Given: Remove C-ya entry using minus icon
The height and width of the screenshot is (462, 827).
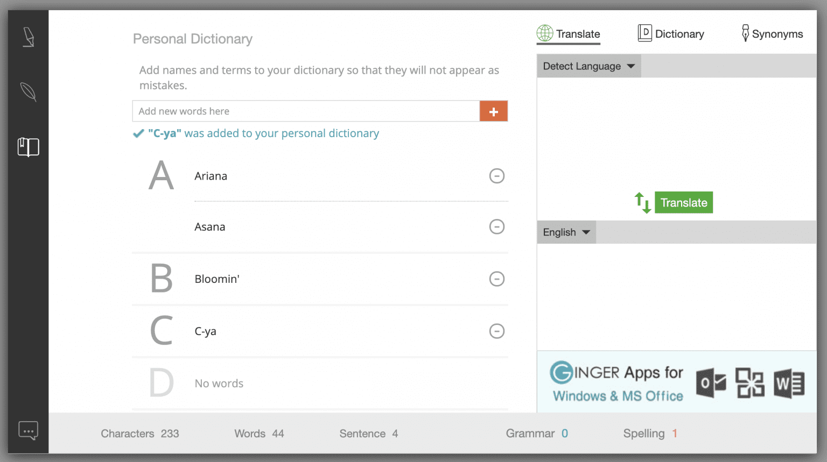Looking at the screenshot, I should (x=496, y=331).
